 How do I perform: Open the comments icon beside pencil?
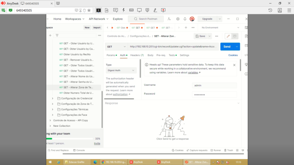(235, 36)
